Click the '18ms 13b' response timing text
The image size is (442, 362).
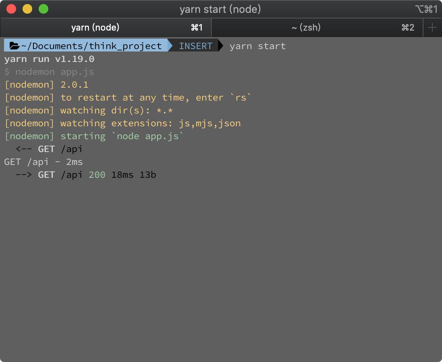coord(134,175)
